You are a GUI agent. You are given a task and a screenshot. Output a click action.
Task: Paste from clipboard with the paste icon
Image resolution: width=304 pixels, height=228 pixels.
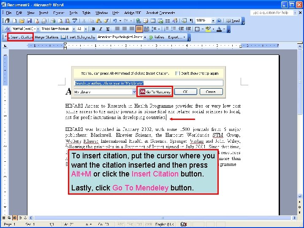[98, 21]
